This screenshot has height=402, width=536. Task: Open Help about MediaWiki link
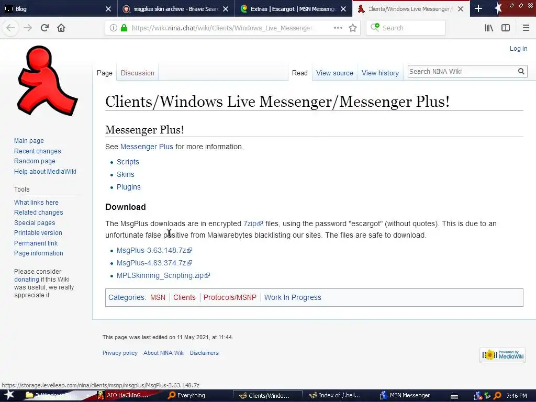pyautogui.click(x=45, y=172)
